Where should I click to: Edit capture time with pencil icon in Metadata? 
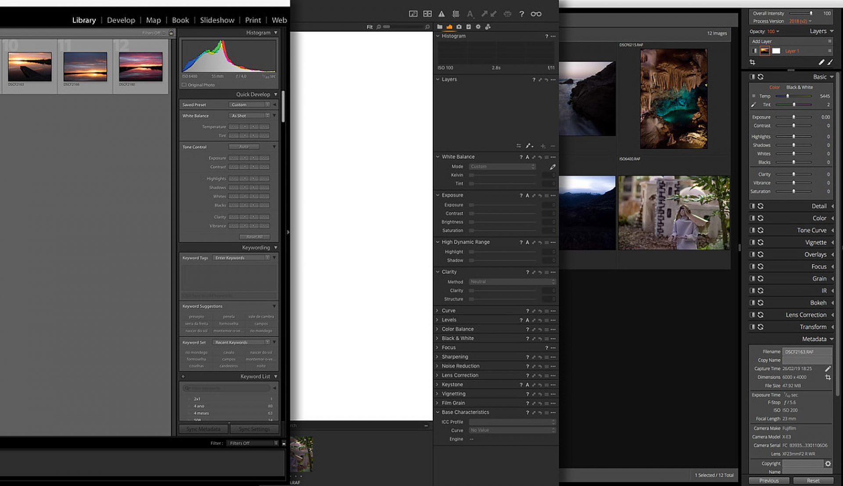pos(828,369)
